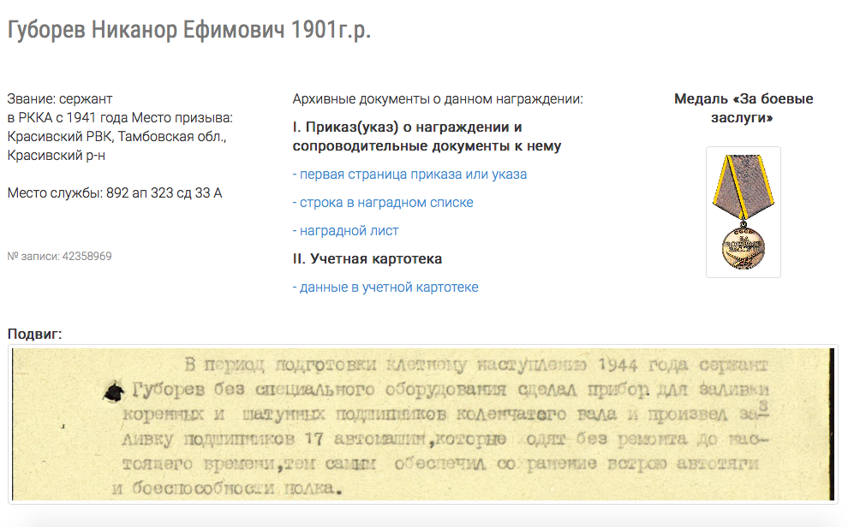Open the 'данные в учетной картотеке' link
848x527 pixels.
(389, 287)
